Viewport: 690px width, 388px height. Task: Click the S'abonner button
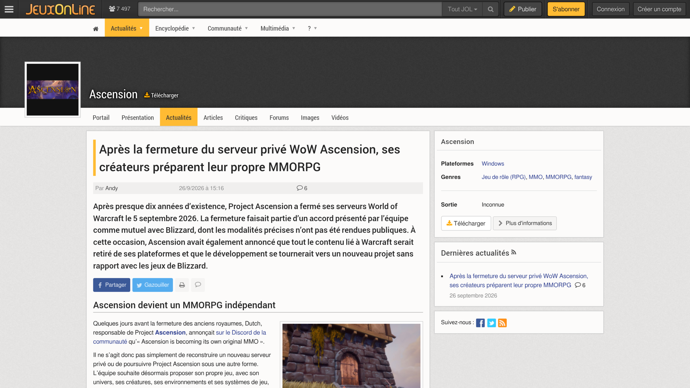tap(566, 9)
